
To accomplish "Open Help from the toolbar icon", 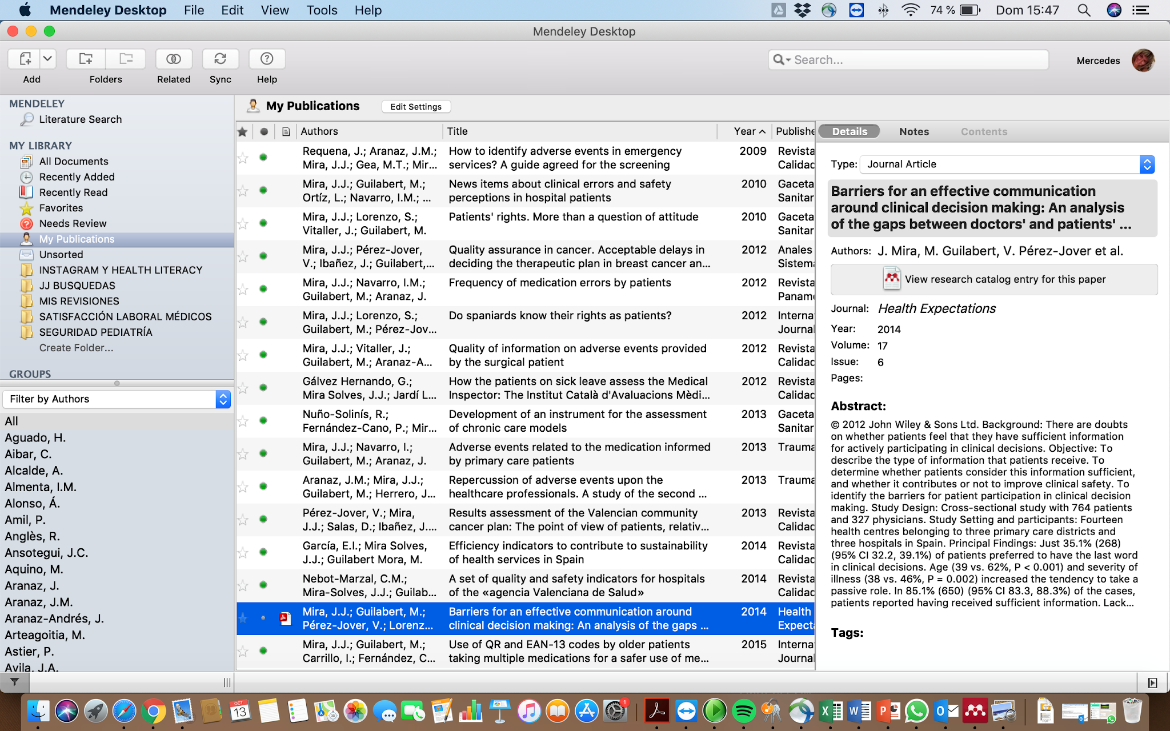I will (267, 59).
